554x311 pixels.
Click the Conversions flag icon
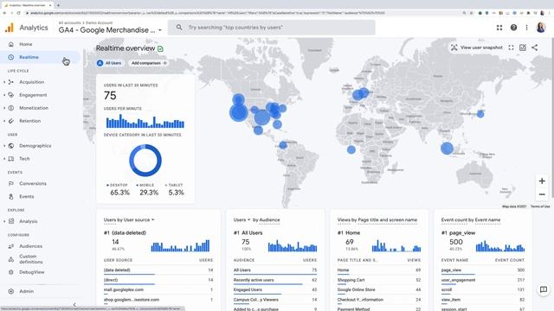pyautogui.click(x=11, y=184)
